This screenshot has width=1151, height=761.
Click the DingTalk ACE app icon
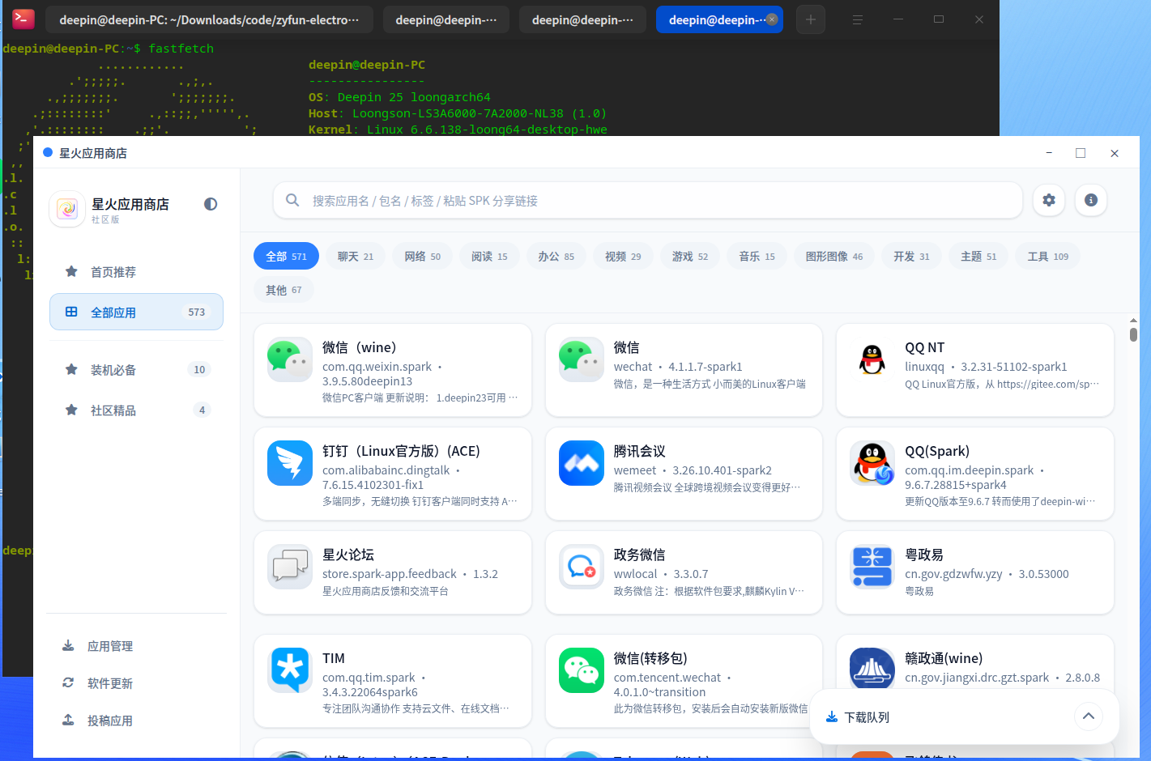point(290,463)
